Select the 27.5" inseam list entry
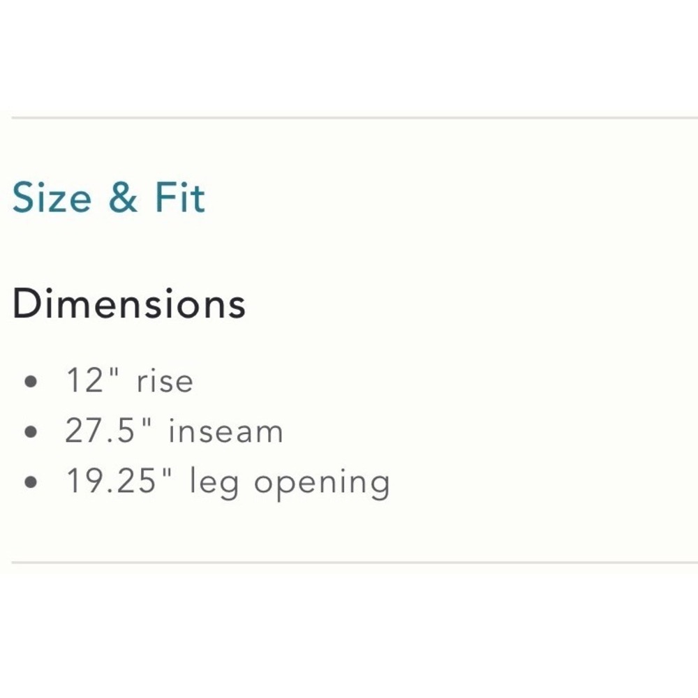The height and width of the screenshot is (698, 698). 174,431
